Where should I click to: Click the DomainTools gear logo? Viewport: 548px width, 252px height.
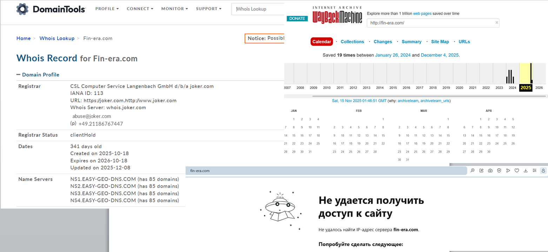coord(22,9)
